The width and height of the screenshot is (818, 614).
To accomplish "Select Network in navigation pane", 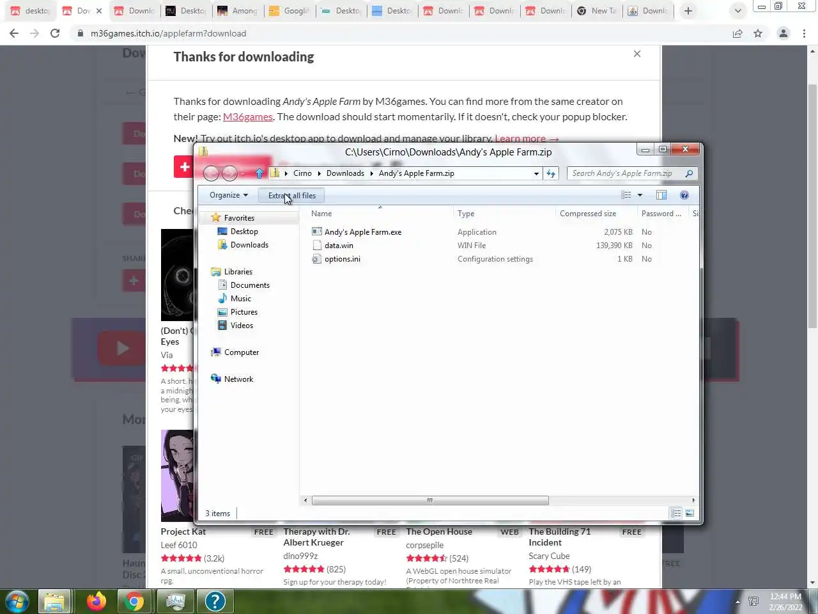I will coord(238,379).
